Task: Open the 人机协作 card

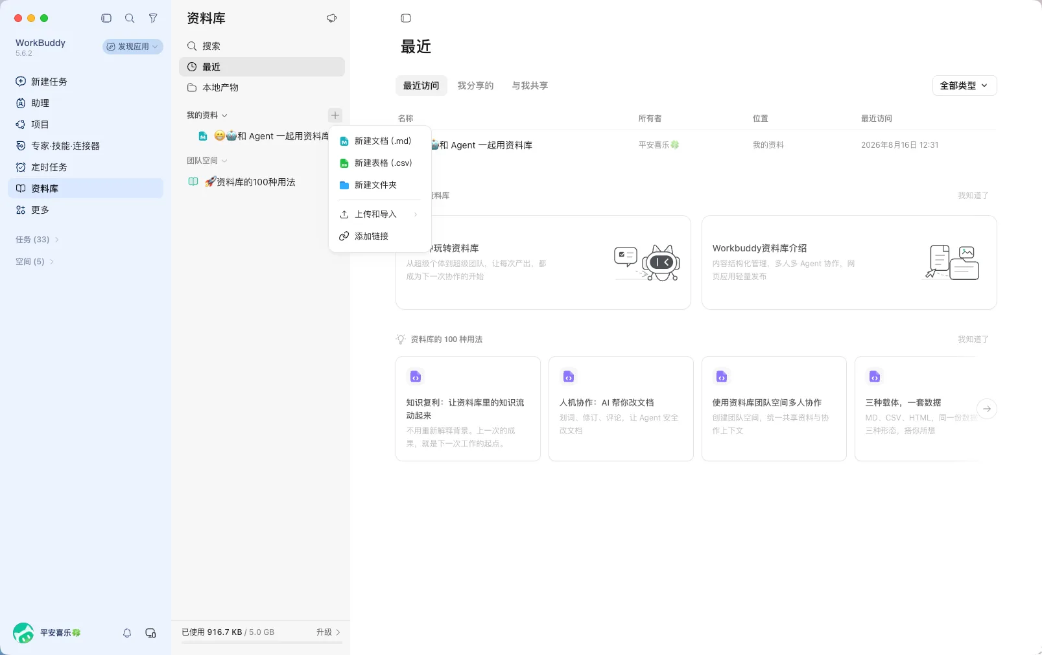Action: point(621,409)
